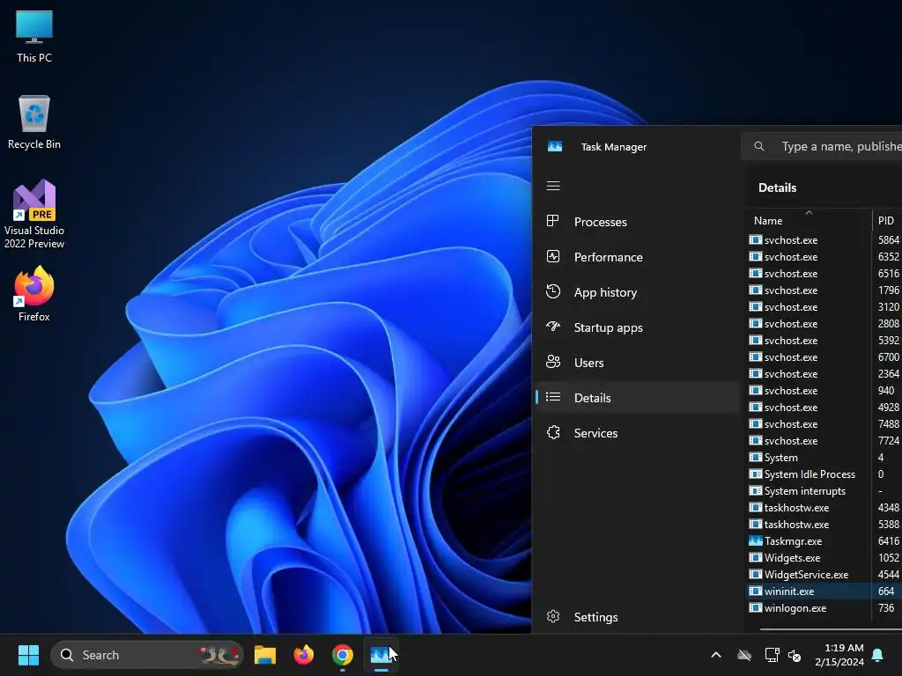This screenshot has height=676, width=902.
Task: Select the System Idle Process row
Action: click(824, 474)
